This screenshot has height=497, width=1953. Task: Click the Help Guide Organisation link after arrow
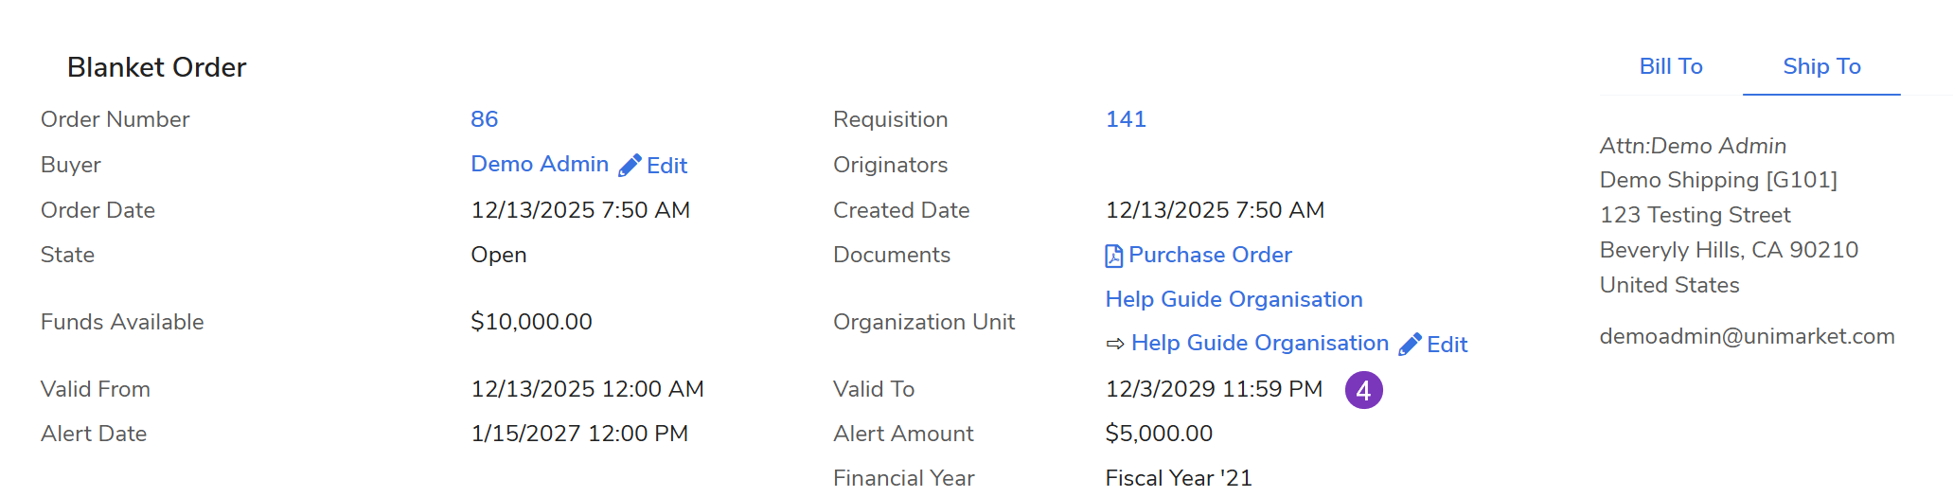(1259, 343)
